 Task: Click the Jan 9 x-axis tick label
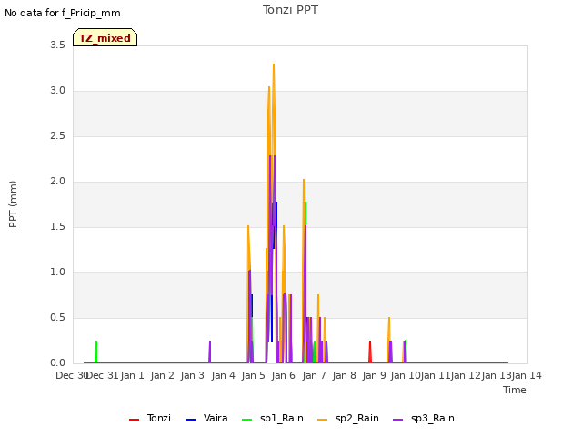pyautogui.click(x=374, y=375)
